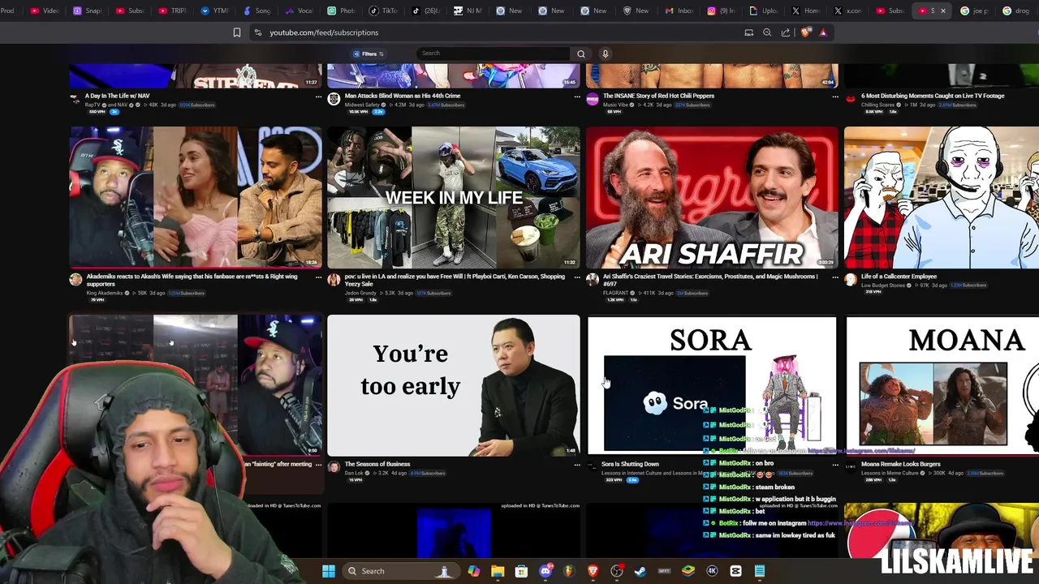Image resolution: width=1039 pixels, height=584 pixels.
Task: Play the MOANA thumbnail video
Action: pos(942,385)
